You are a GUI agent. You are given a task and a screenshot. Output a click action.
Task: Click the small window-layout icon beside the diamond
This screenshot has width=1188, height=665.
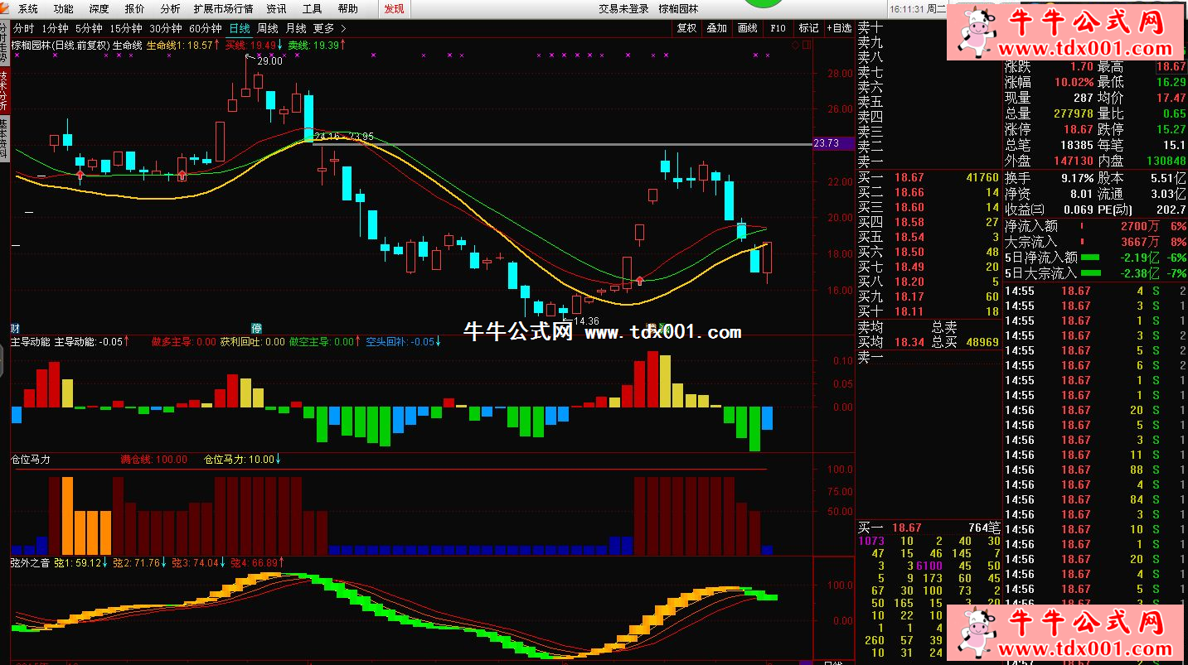pyautogui.click(x=806, y=46)
